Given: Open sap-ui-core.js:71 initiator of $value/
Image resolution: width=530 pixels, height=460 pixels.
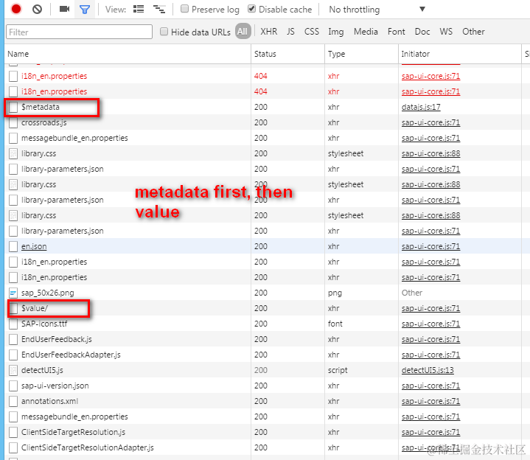Looking at the screenshot, I should tap(430, 308).
